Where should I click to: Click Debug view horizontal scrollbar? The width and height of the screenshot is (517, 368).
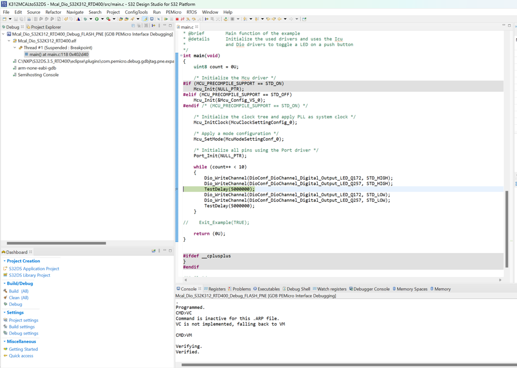56,243
